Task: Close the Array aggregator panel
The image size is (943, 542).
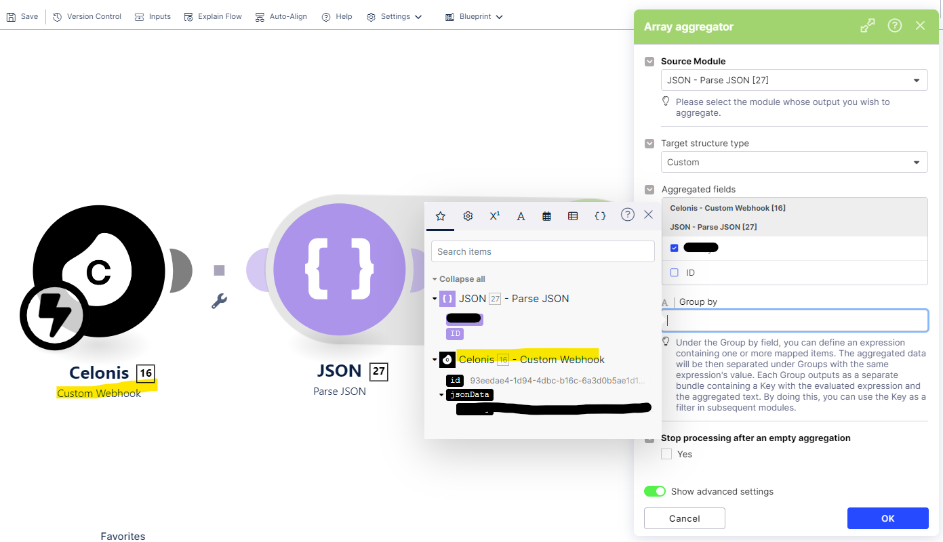Action: click(x=920, y=26)
